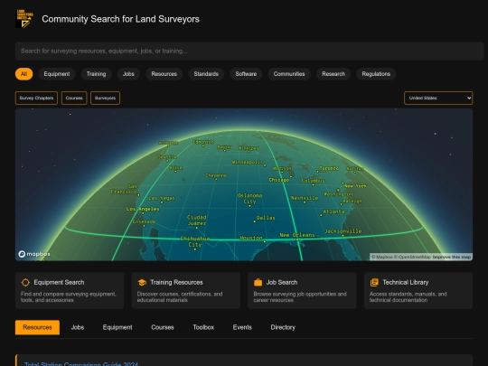488x366 pixels.
Task: Open the United States country dropdown
Action: [x=438, y=98]
